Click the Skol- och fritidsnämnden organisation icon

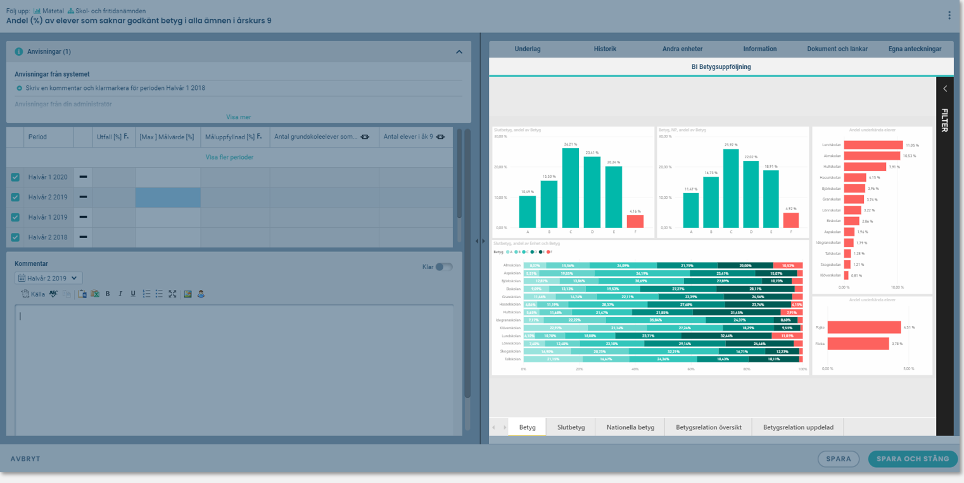70,11
